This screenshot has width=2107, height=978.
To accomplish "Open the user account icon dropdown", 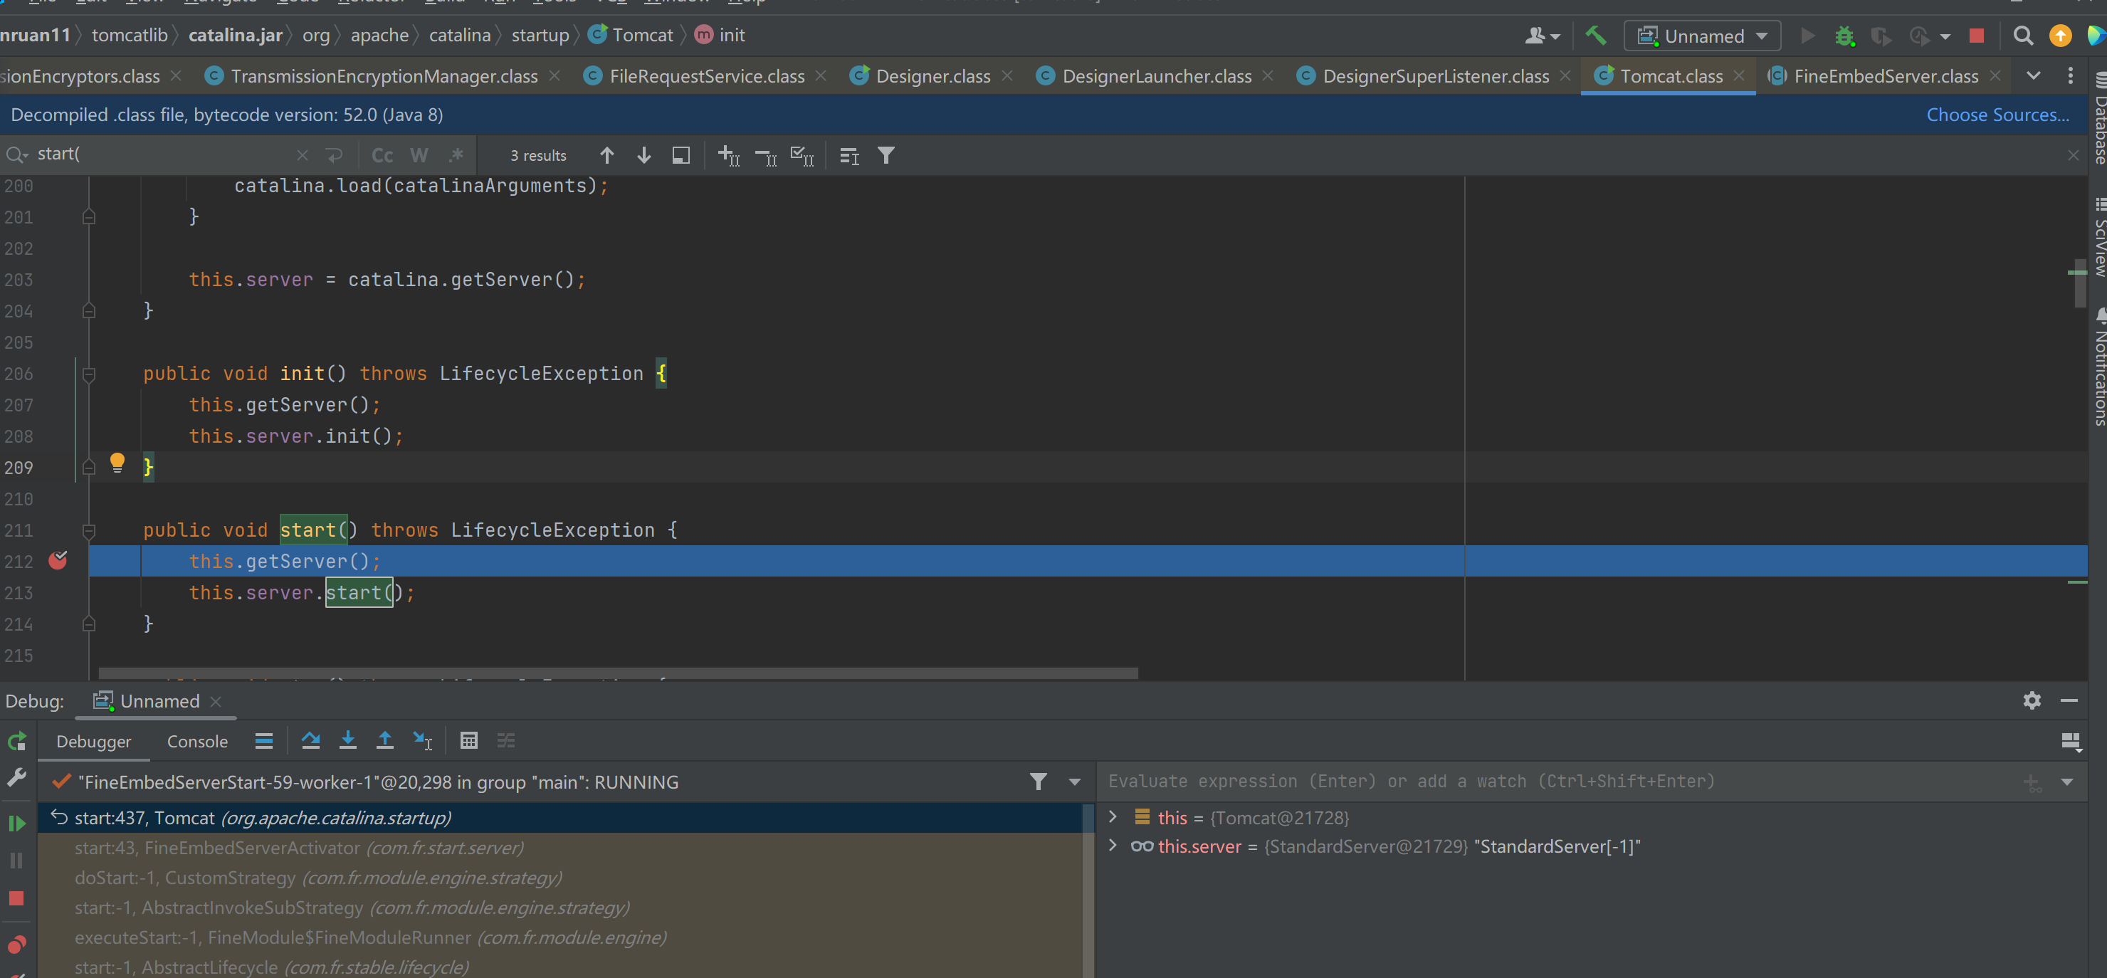I will [1543, 36].
